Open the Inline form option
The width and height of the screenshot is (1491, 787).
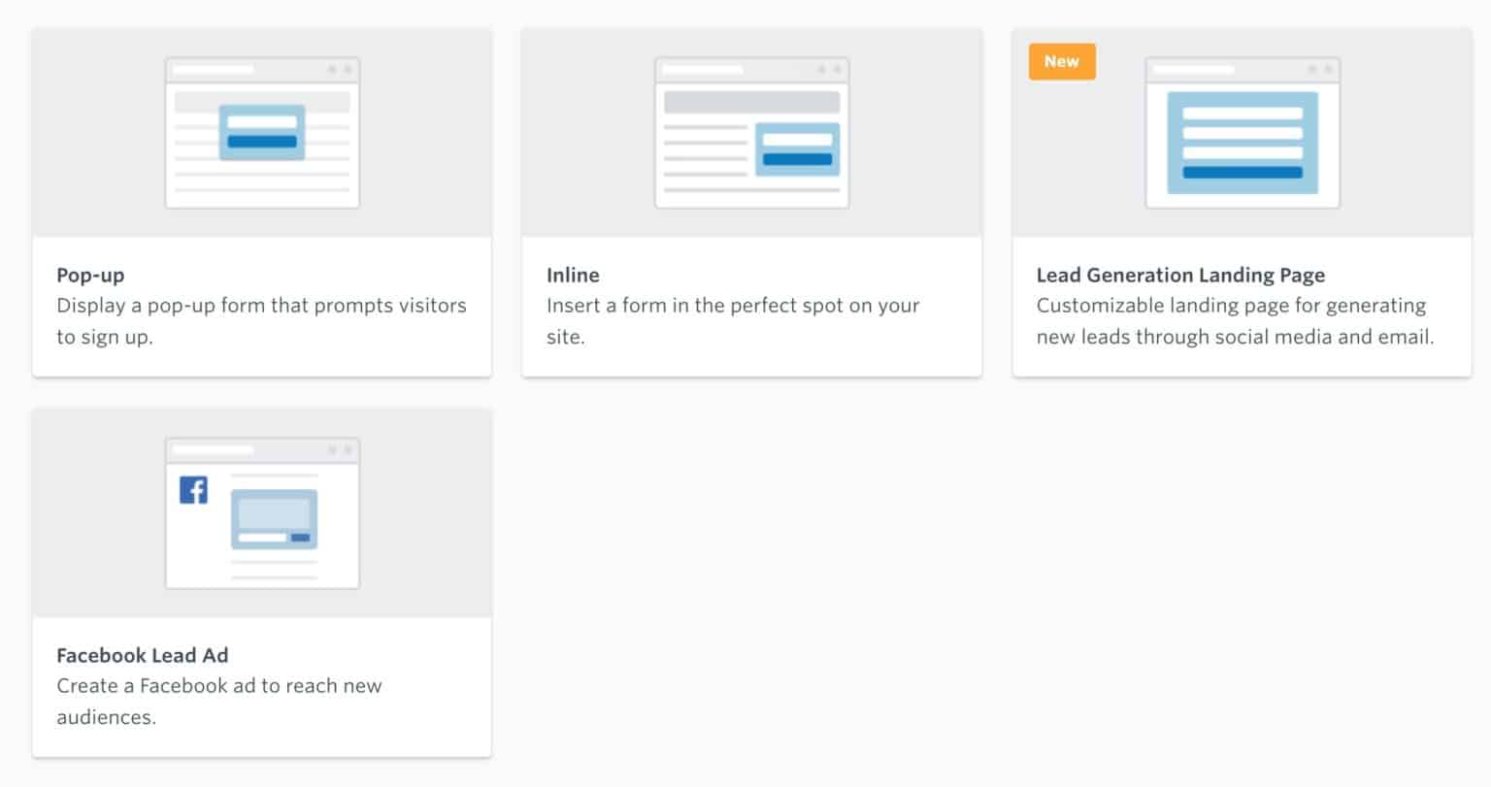point(751,199)
